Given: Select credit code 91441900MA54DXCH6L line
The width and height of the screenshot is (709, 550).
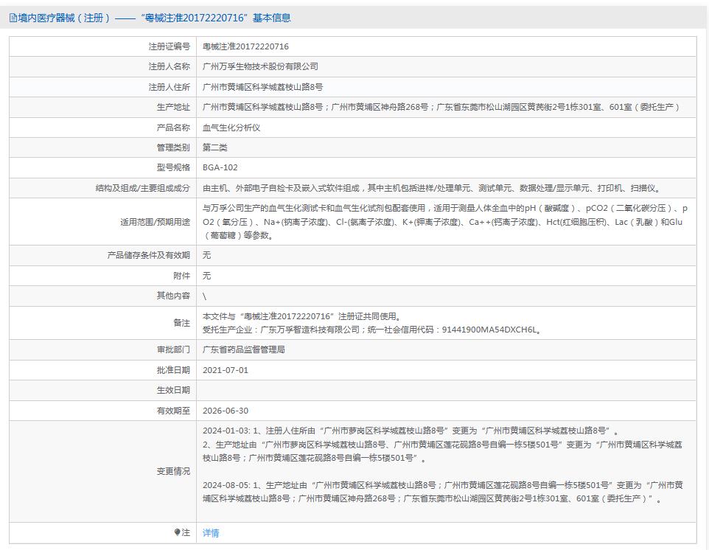Looking at the screenshot, I should pos(372,330).
